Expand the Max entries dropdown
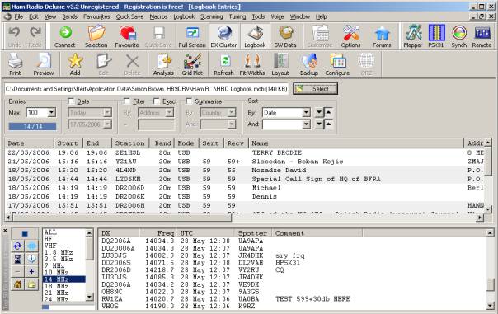The height and width of the screenshot is (314, 498). coord(51,112)
